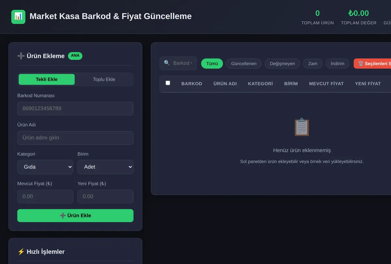Select the Zam filter
This screenshot has height=264, width=391.
click(313, 63)
